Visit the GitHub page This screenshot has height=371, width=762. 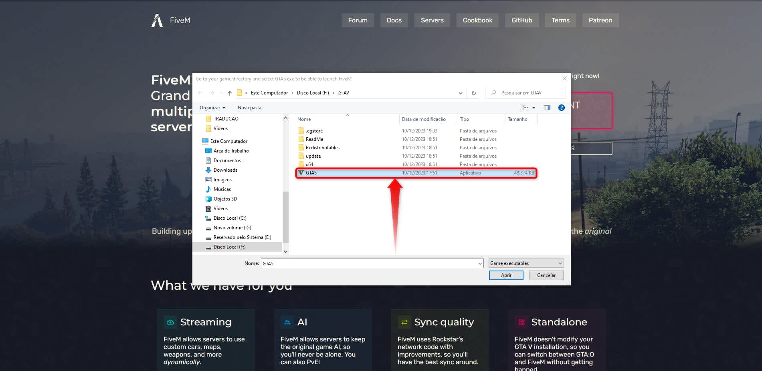point(522,20)
